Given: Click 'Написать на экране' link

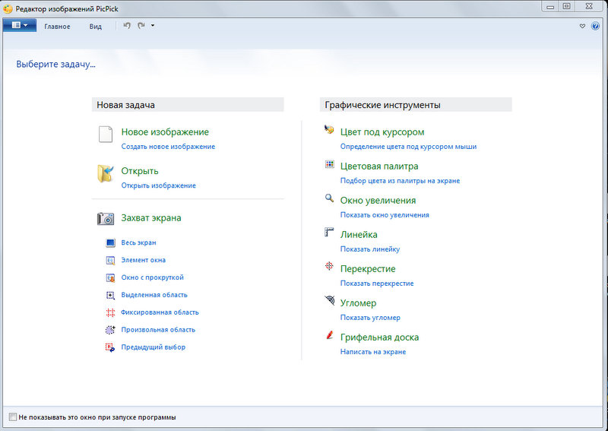Looking at the screenshot, I should [372, 352].
